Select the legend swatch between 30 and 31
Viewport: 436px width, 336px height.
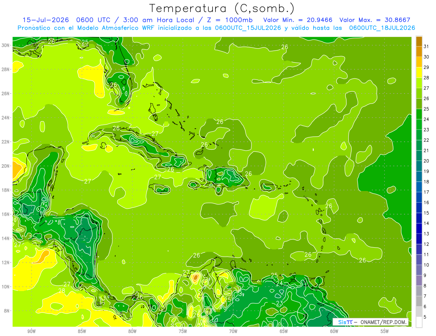coord(419,51)
